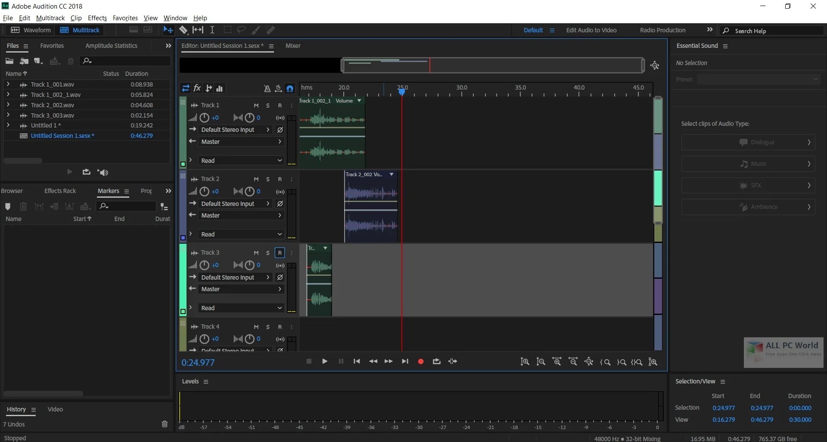Select the Razor tool
This screenshot has height=442, width=827.
point(183,30)
